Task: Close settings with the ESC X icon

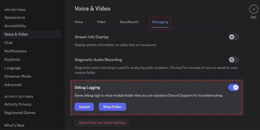Action: tap(253, 9)
